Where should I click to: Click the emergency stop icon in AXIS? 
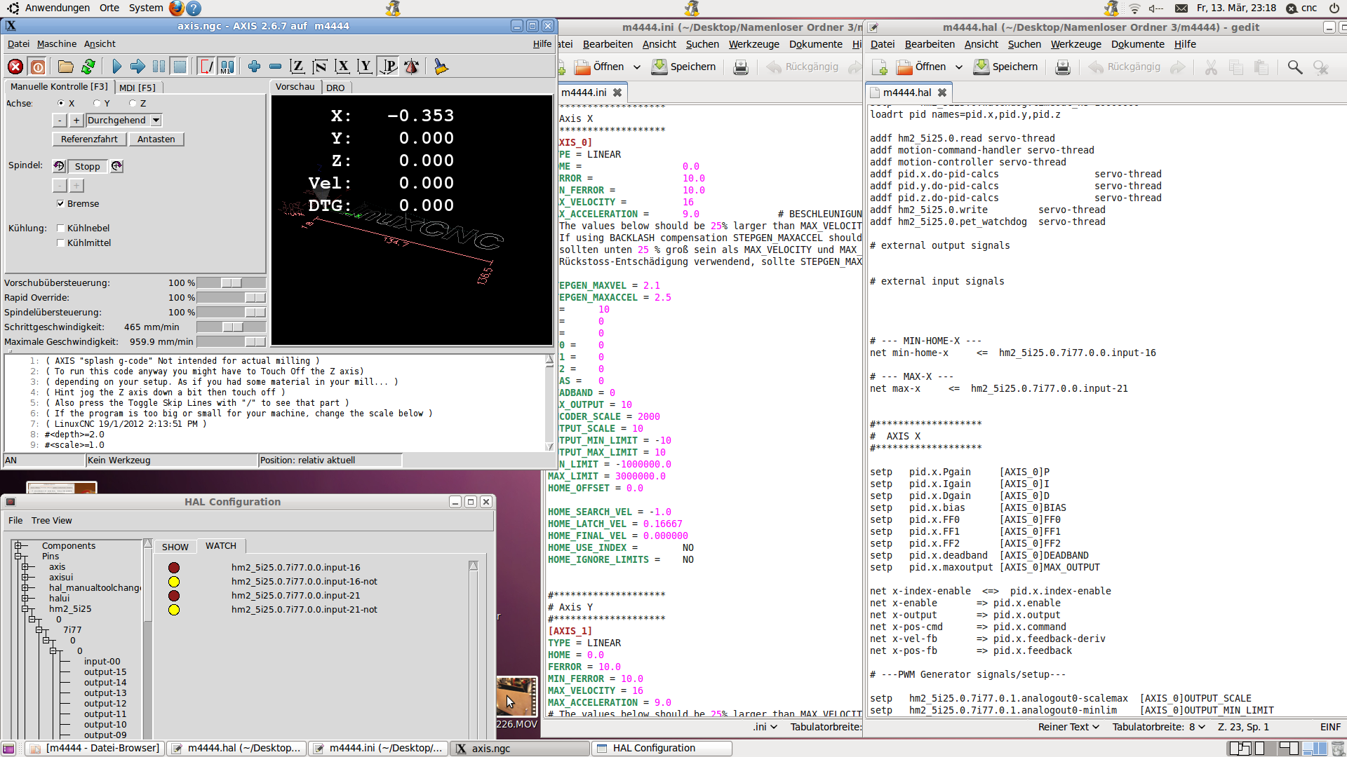(x=15, y=67)
